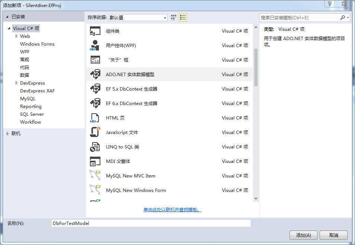
Task: Expand the Web tree node
Action: point(16,36)
